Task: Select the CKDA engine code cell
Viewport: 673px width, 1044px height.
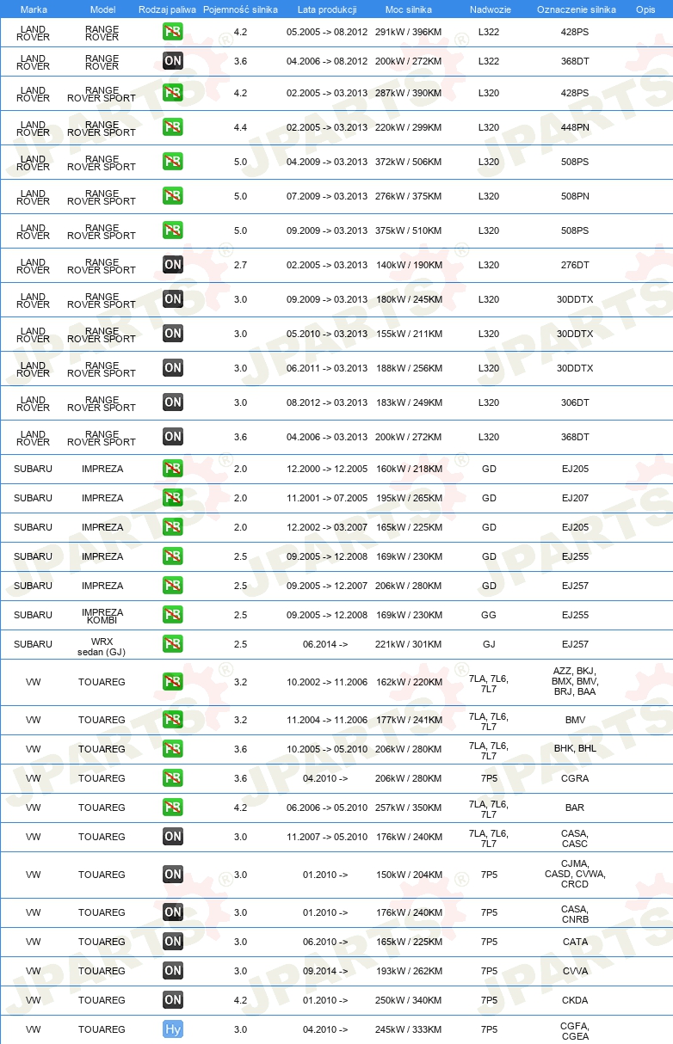Action: [575, 1000]
